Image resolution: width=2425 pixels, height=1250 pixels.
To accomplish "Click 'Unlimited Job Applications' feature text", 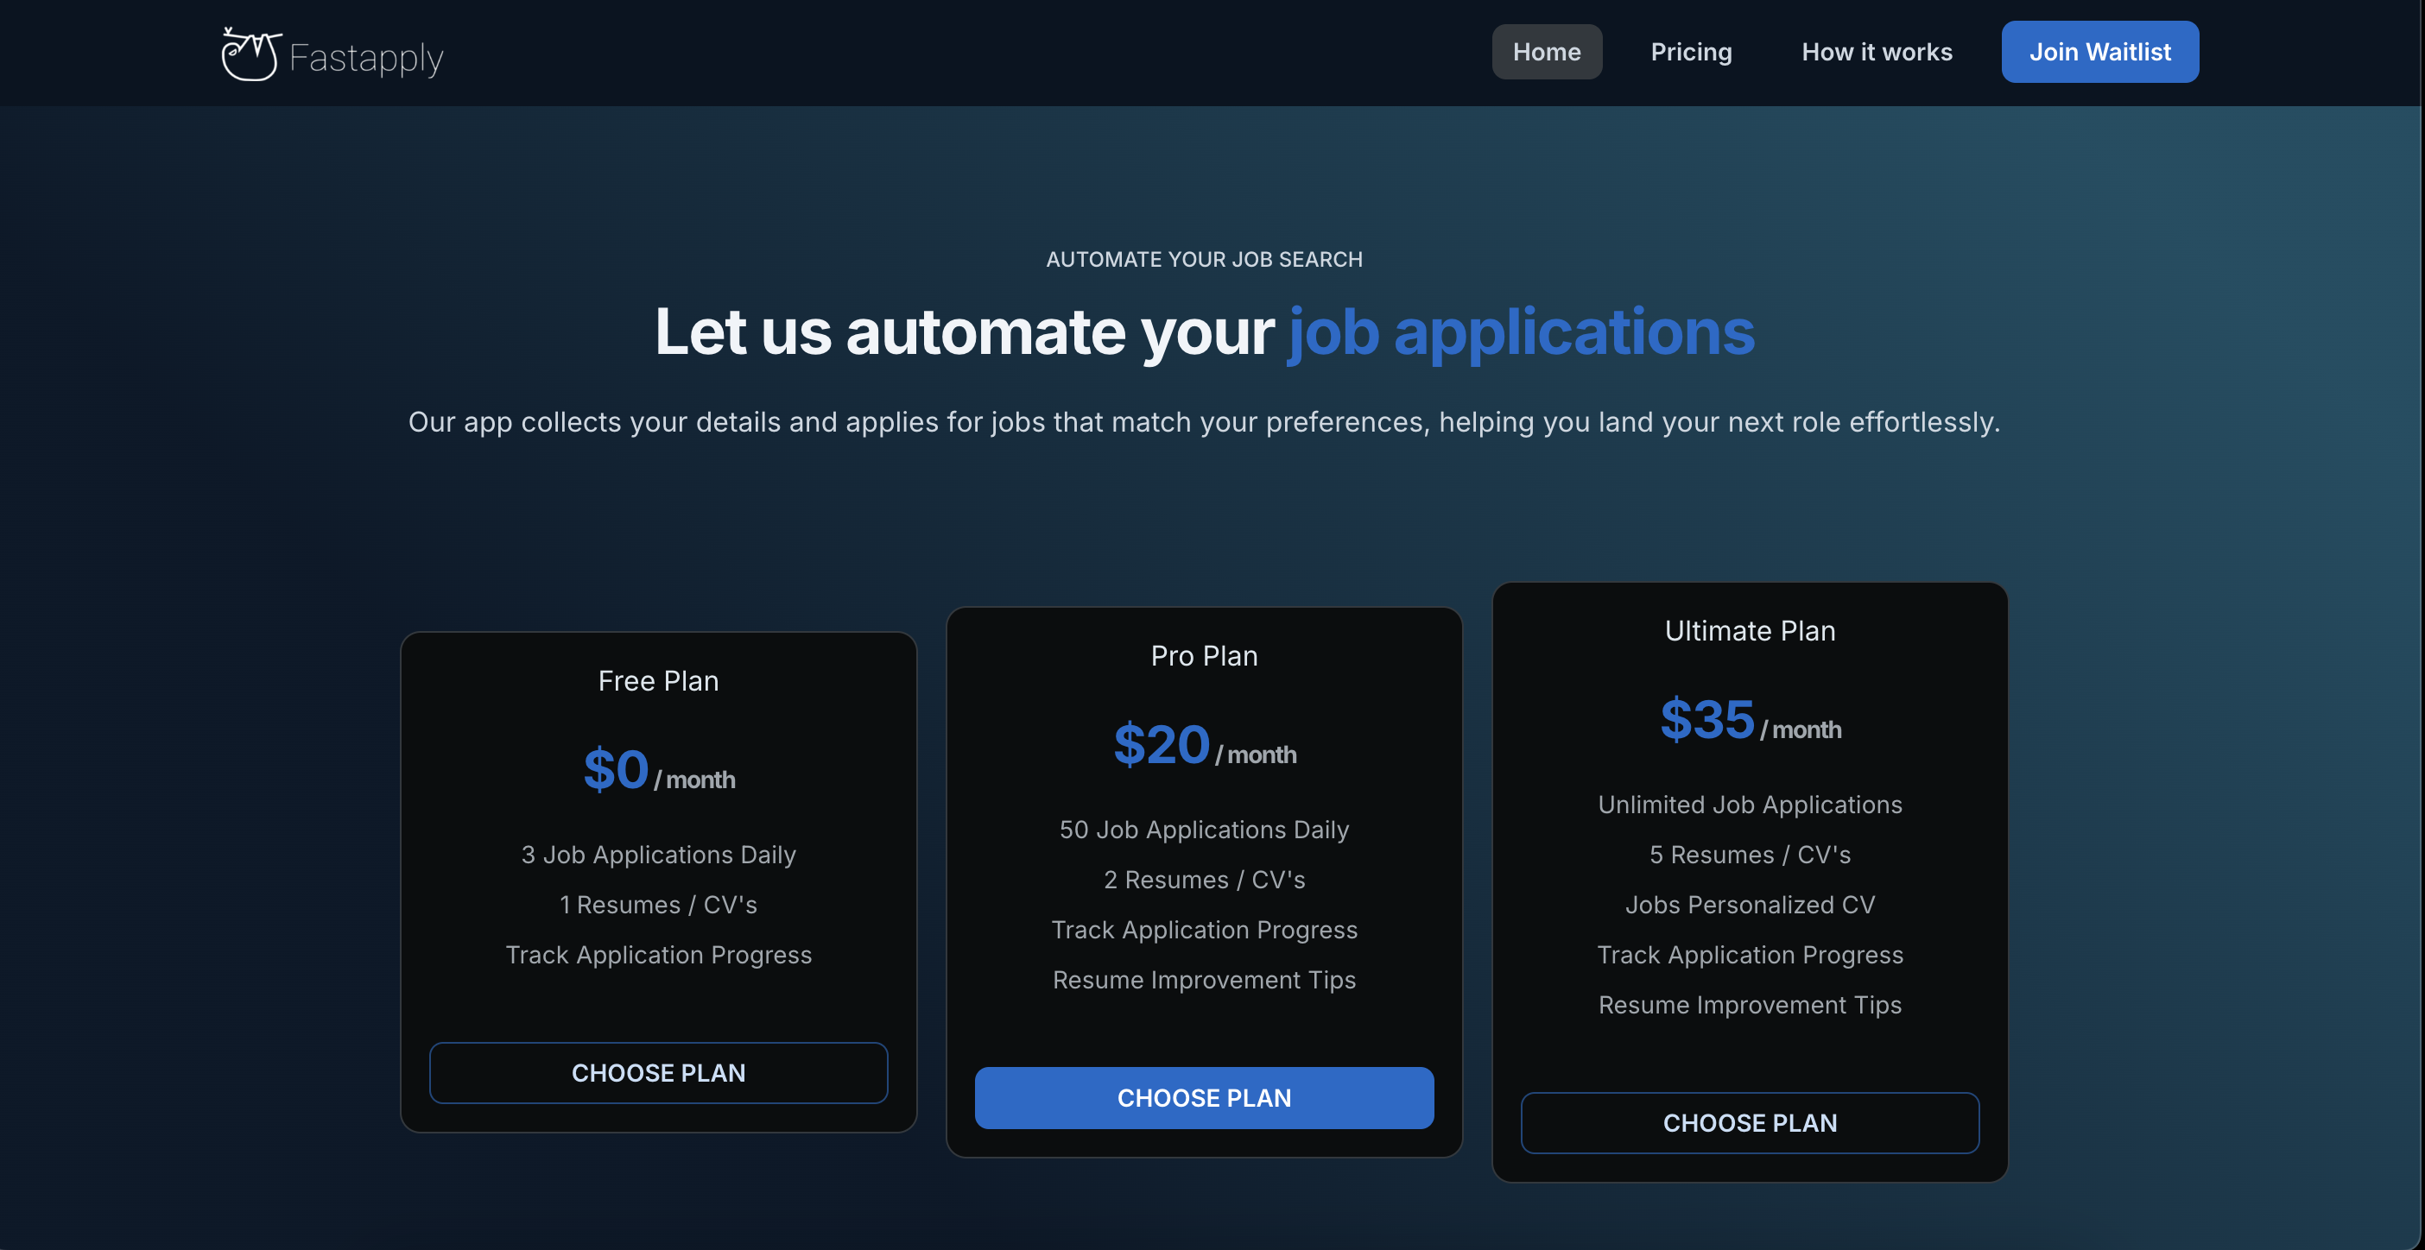I will 1749,805.
